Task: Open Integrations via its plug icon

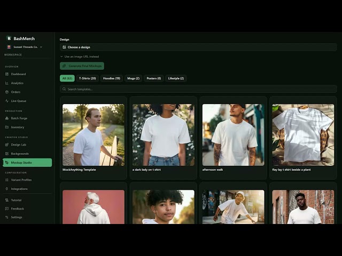Action: (x=7, y=189)
